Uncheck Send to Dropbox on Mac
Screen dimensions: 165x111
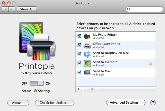tap(79, 54)
